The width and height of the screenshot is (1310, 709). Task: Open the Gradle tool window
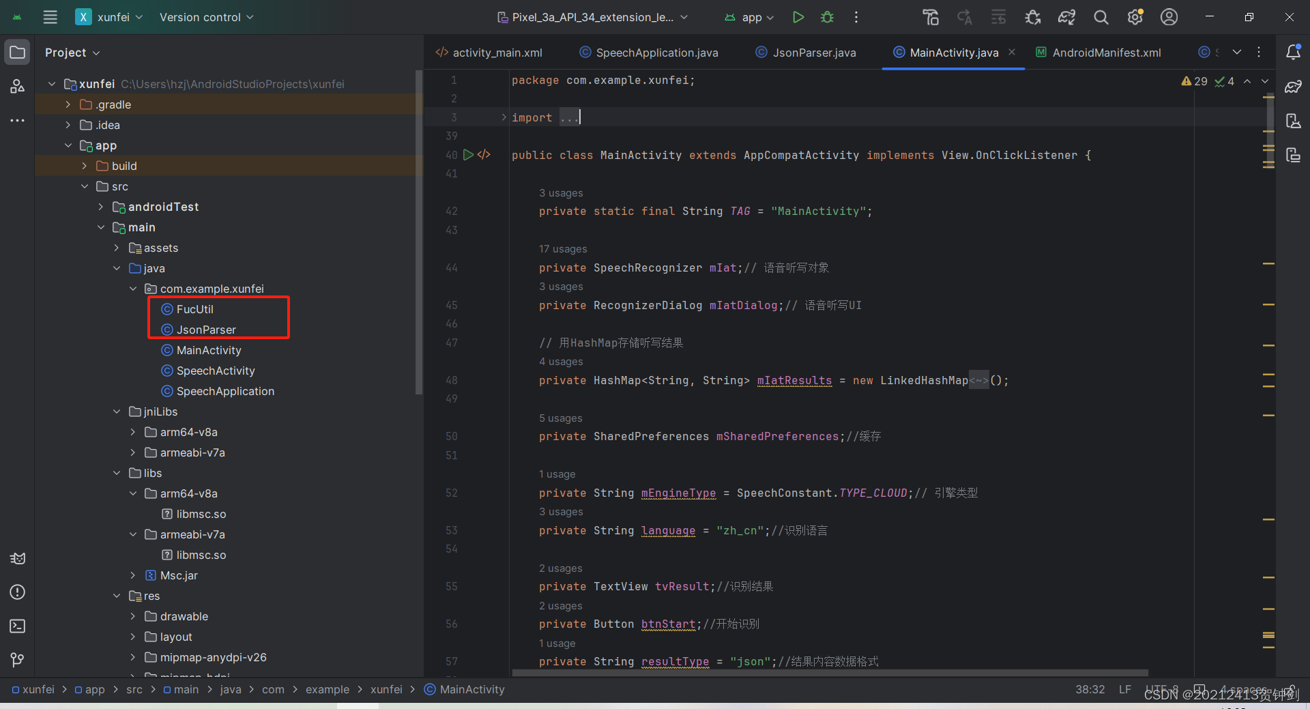[1293, 87]
